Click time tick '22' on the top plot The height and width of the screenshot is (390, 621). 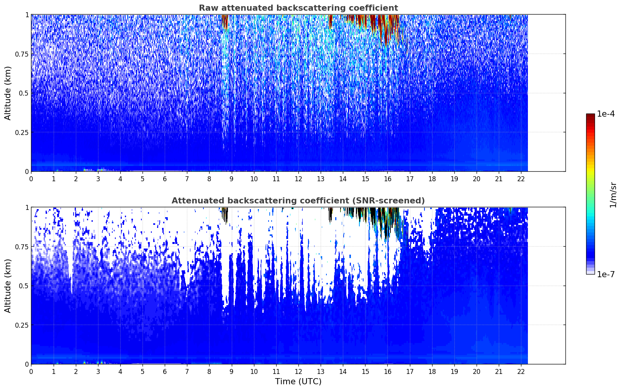(521, 179)
